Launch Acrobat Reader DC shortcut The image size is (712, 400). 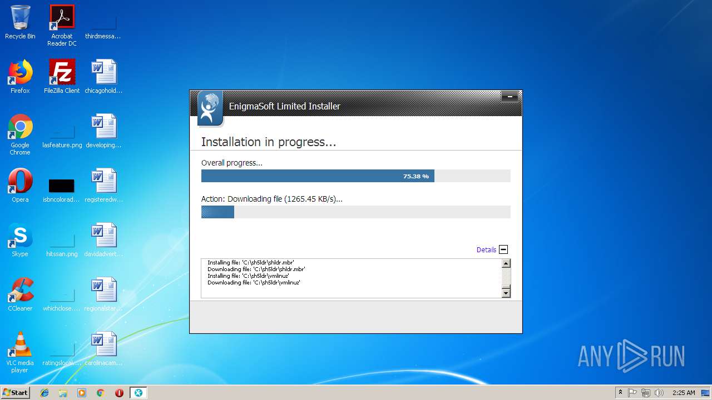pos(62,25)
